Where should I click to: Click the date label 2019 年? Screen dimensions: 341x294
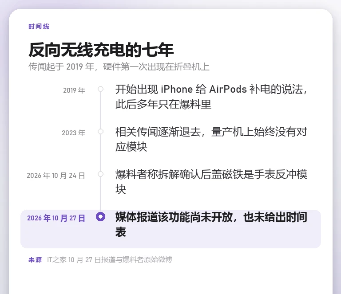74,90
